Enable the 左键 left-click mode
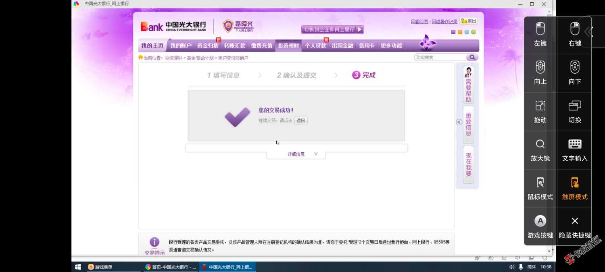This screenshot has width=605, height=272. 540,34
